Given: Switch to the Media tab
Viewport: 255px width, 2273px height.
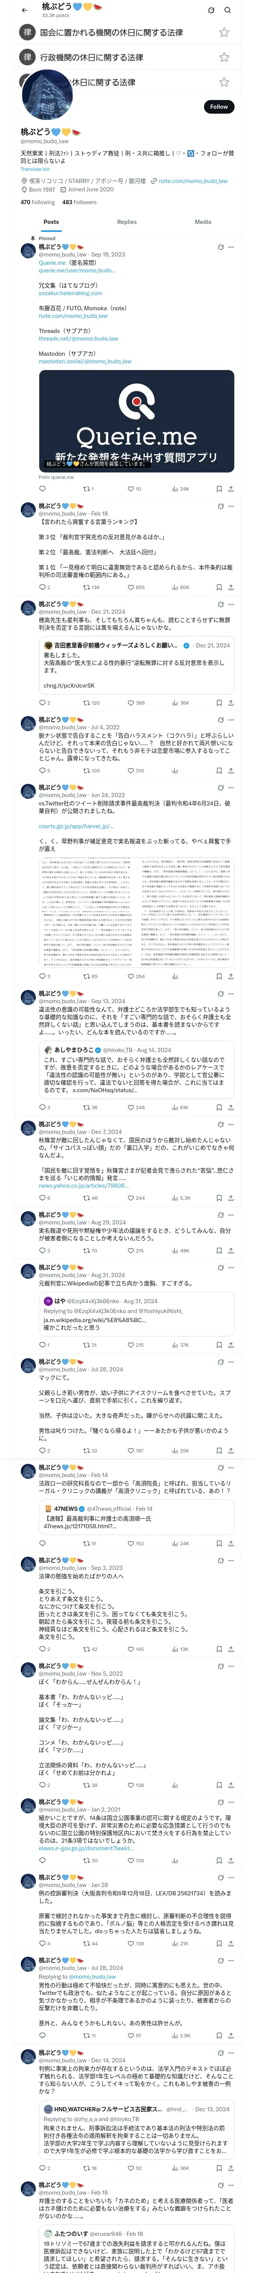Looking at the screenshot, I should [203, 222].
